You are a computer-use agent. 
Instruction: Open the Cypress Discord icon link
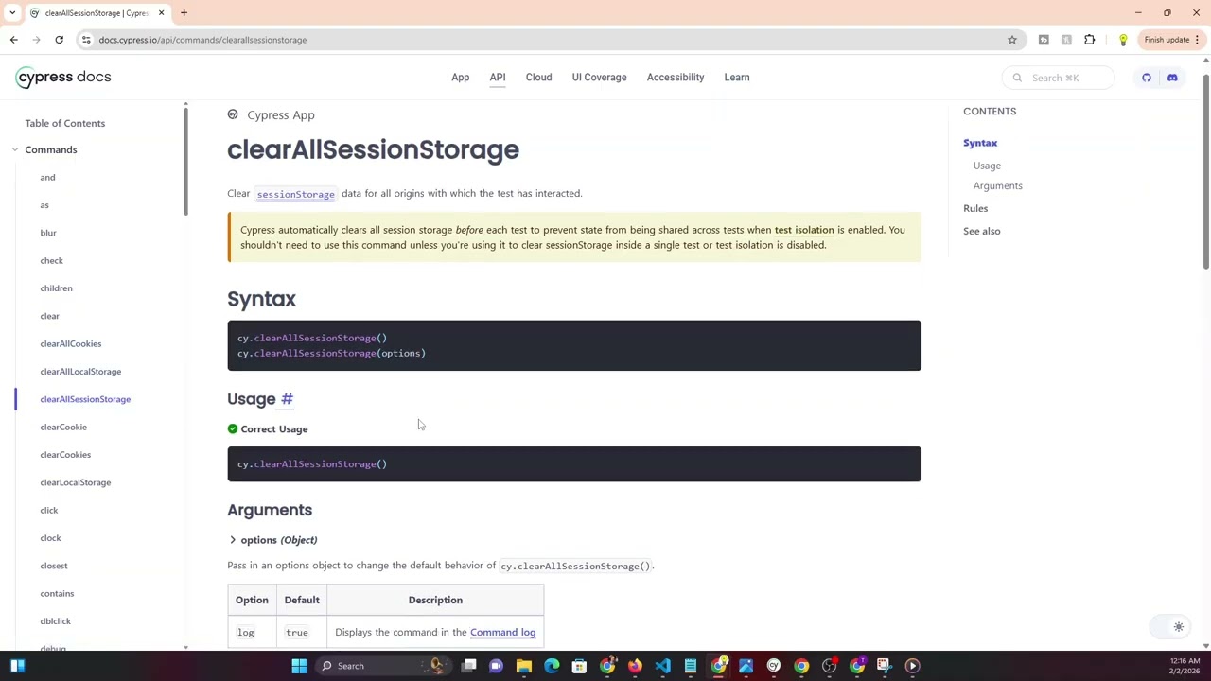coord(1172,78)
